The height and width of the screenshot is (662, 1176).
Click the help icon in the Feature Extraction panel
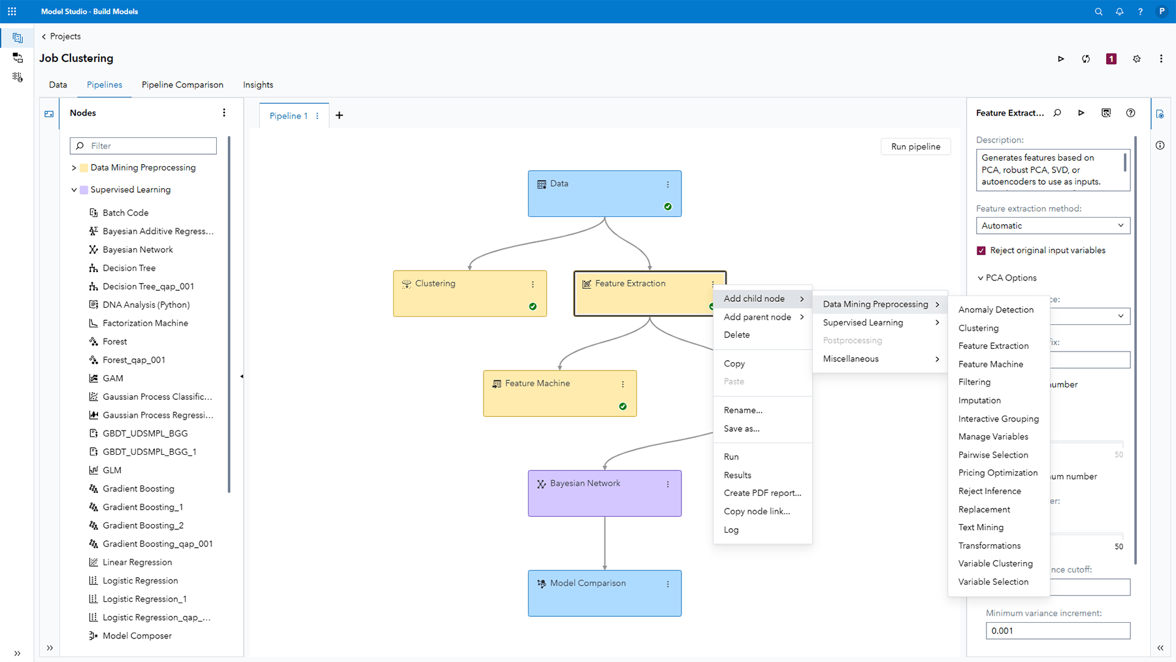[x=1131, y=112]
